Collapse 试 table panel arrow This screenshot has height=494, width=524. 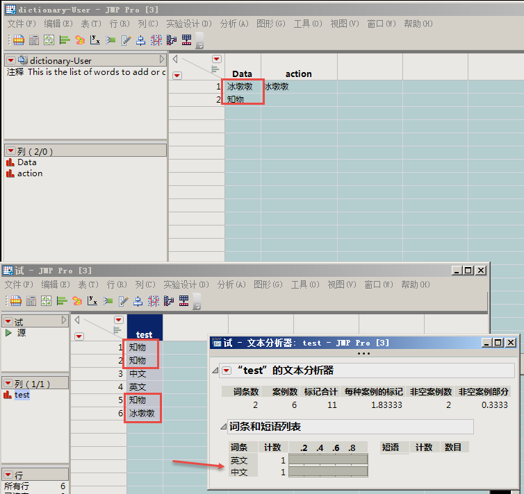(x=64, y=321)
